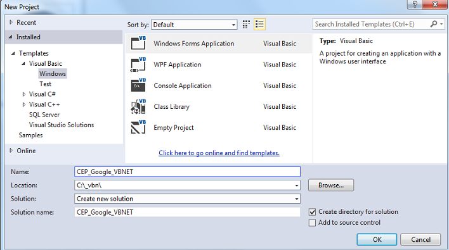Open the Solution options dropdown
This screenshot has width=449, height=250.
(297, 199)
